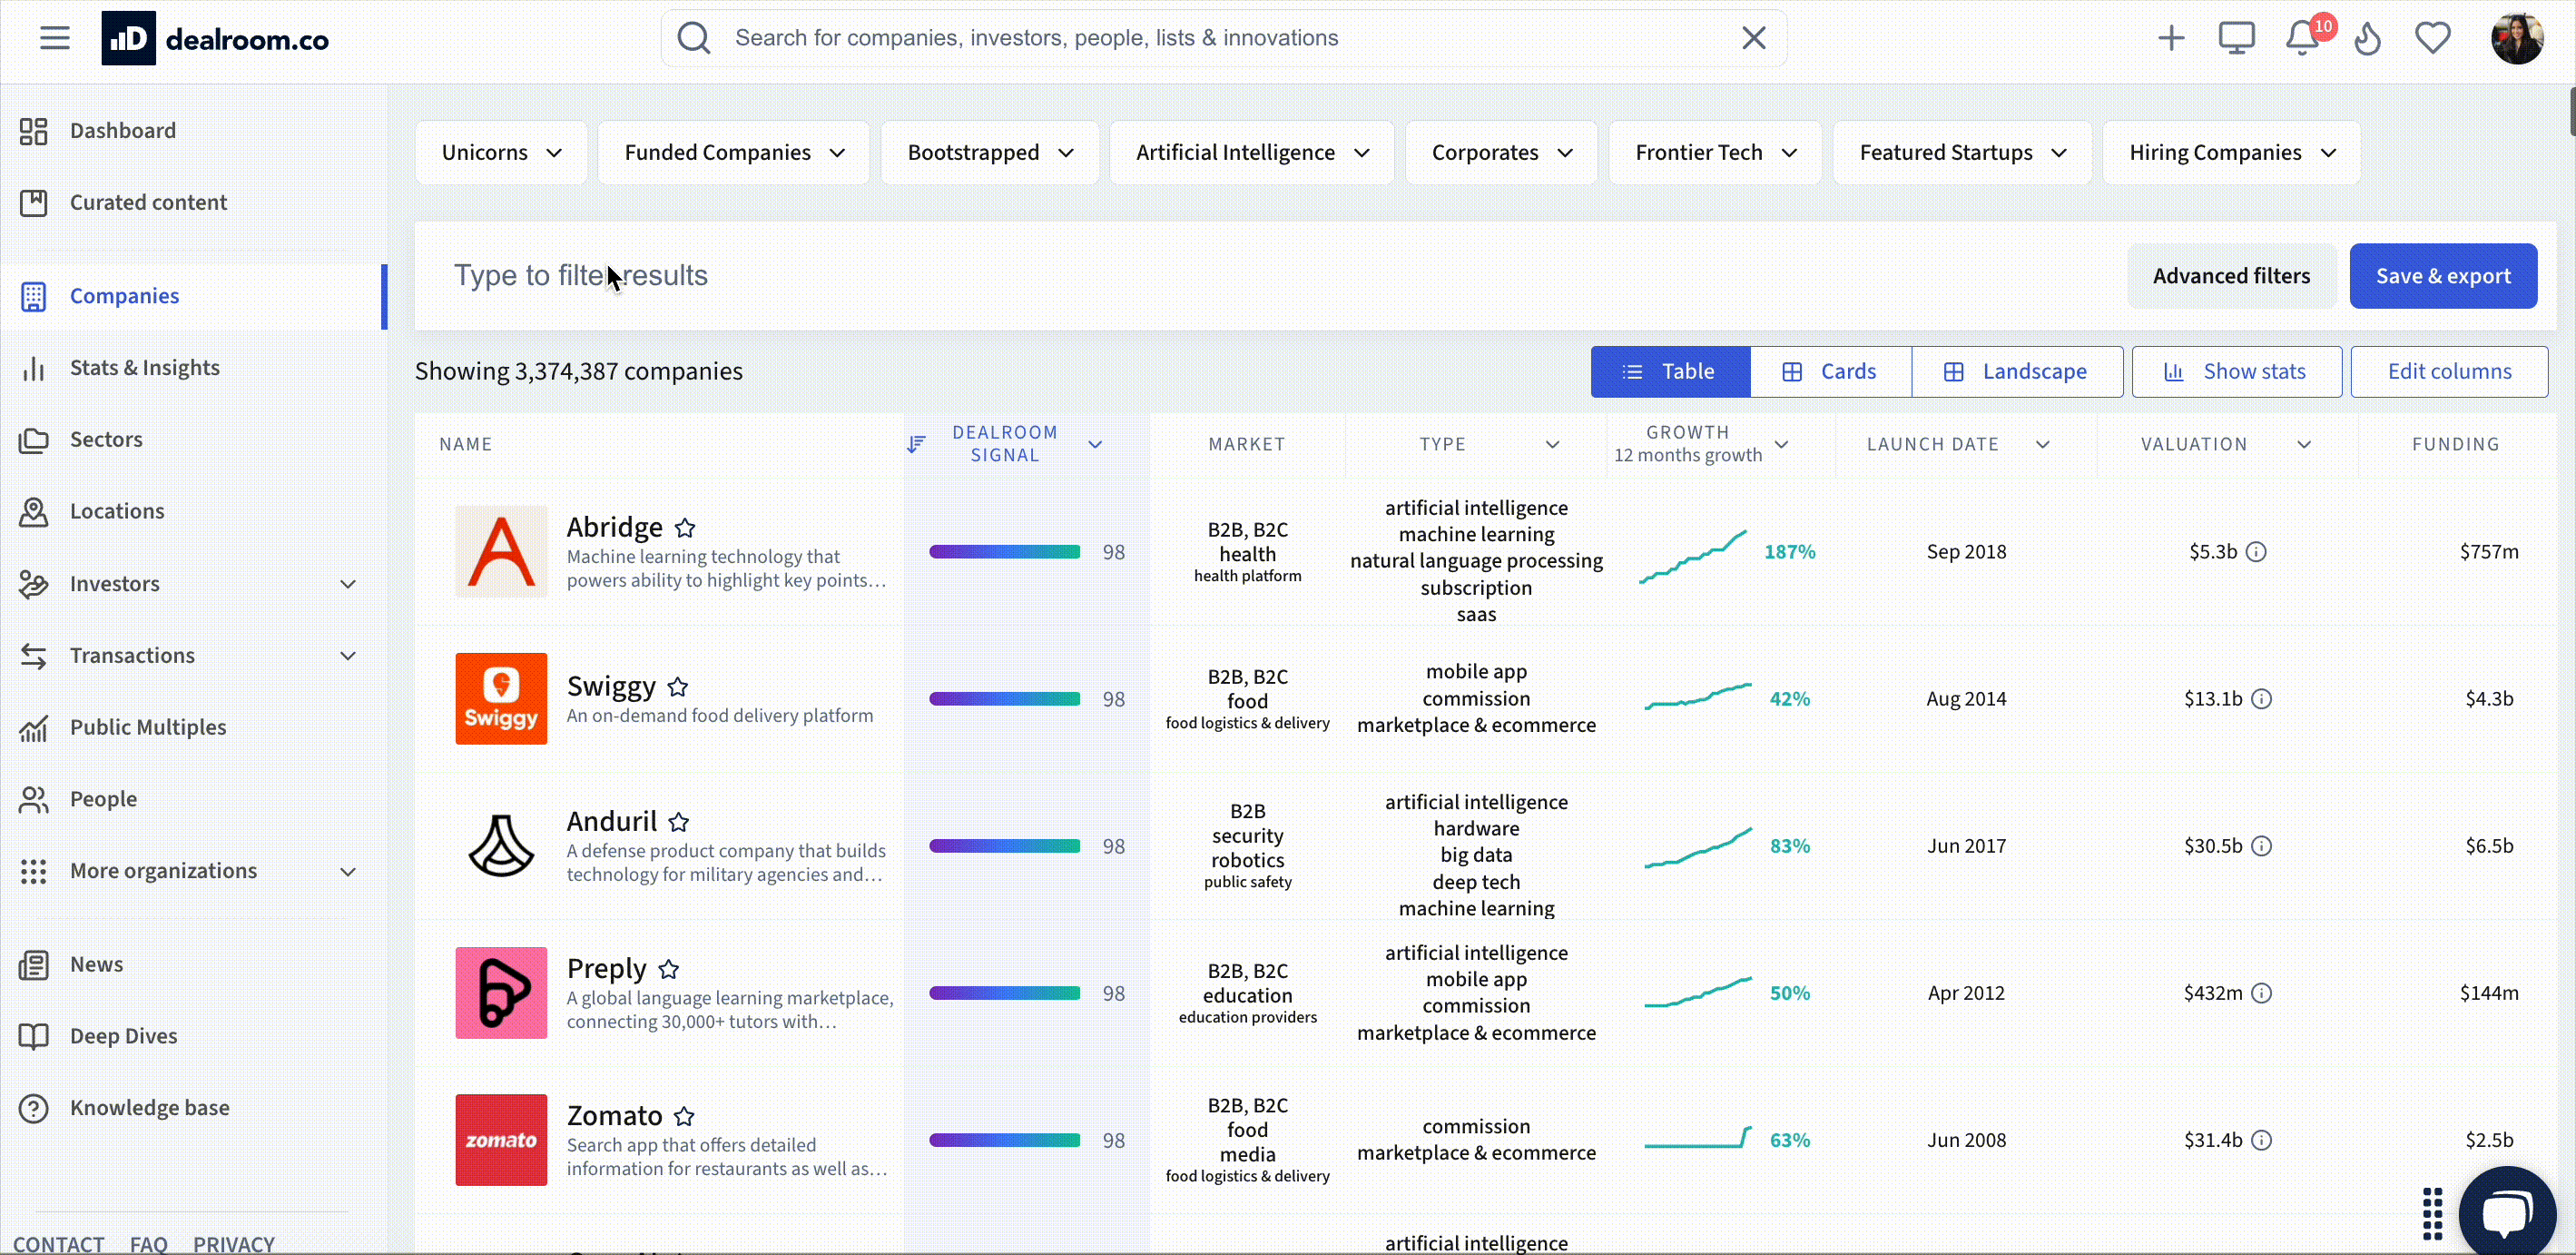Click the notifications bell icon
The image size is (2576, 1255).
click(x=2302, y=39)
